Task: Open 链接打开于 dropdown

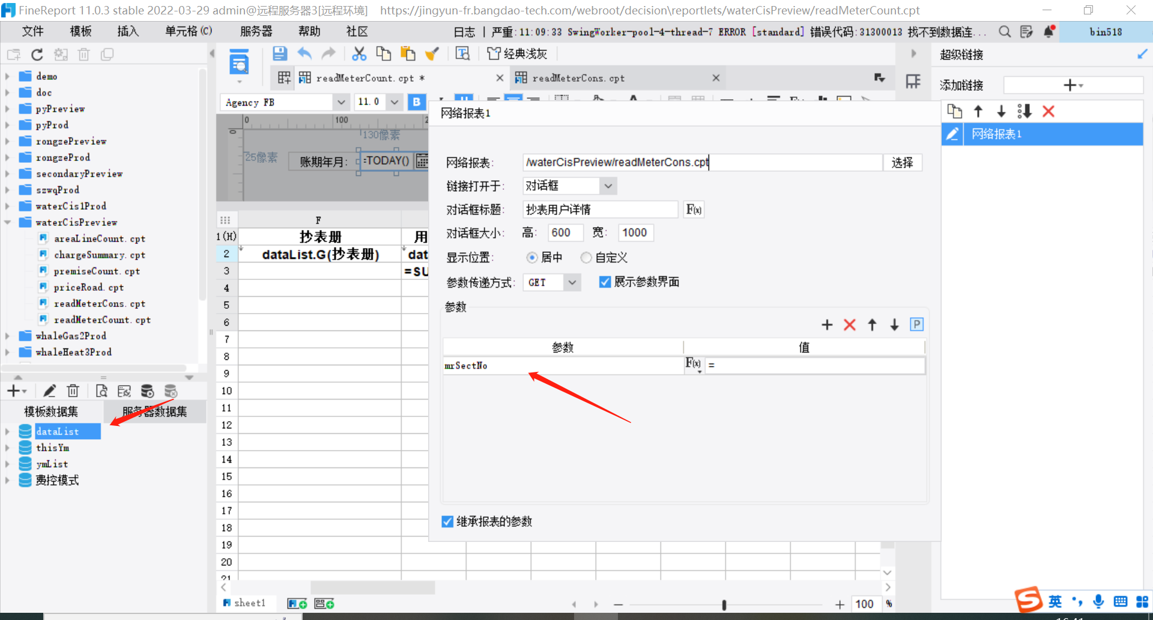Action: (608, 186)
